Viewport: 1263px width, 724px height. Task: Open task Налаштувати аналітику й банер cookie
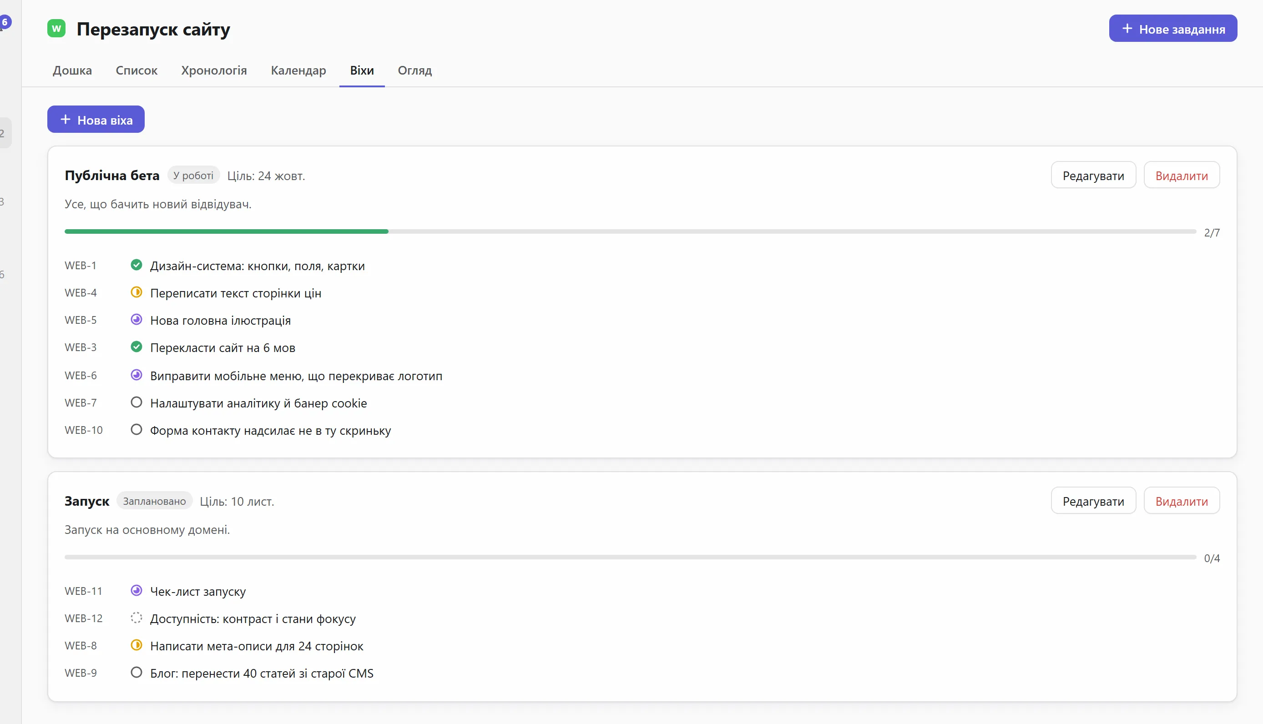click(x=259, y=404)
